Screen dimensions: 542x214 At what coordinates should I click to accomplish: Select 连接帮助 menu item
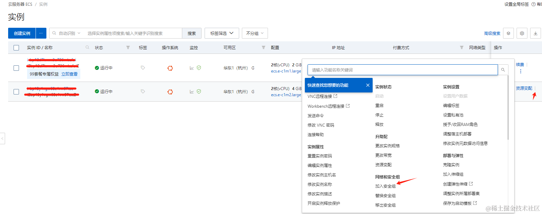[316, 135]
